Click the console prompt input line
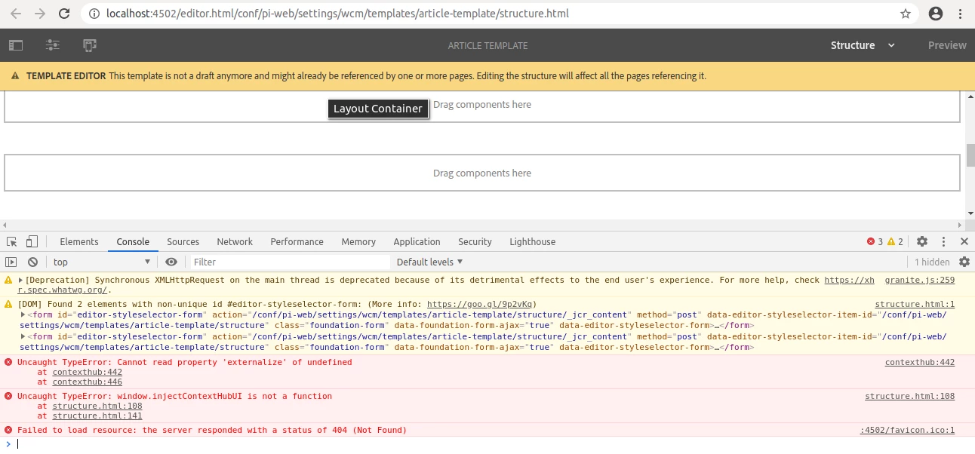The height and width of the screenshot is (454, 975). pyautogui.click(x=491, y=443)
